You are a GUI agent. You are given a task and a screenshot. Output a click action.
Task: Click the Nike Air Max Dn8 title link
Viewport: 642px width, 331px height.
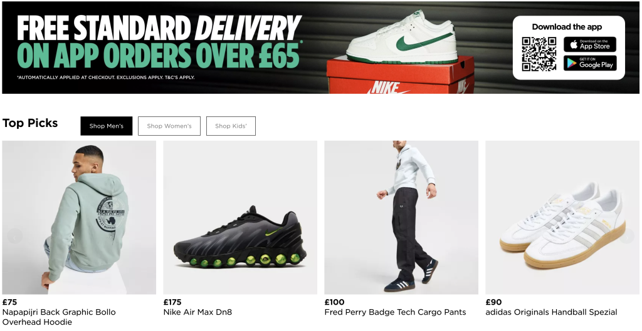coord(197,312)
